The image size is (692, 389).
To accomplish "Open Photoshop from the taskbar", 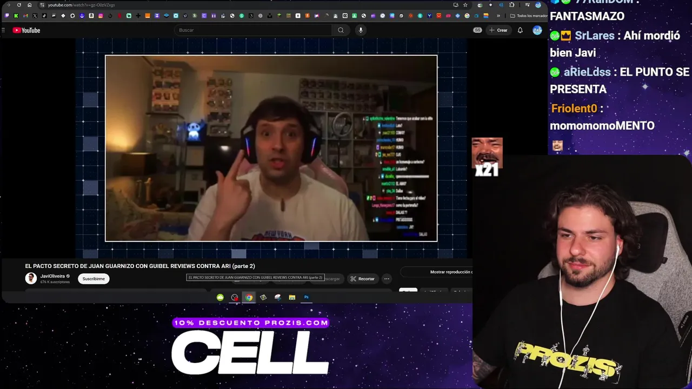I will pos(306,297).
